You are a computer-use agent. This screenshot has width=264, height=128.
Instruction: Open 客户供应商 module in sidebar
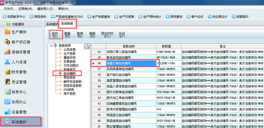click(21, 42)
